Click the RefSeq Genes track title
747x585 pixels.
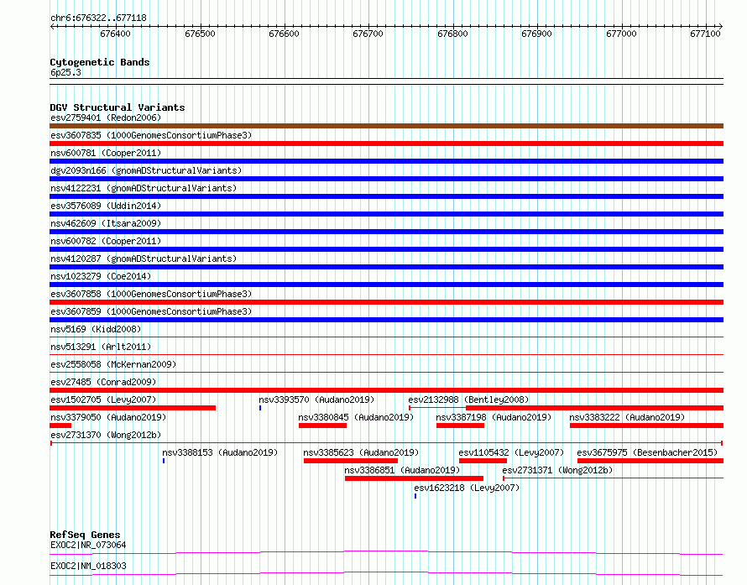tap(86, 535)
